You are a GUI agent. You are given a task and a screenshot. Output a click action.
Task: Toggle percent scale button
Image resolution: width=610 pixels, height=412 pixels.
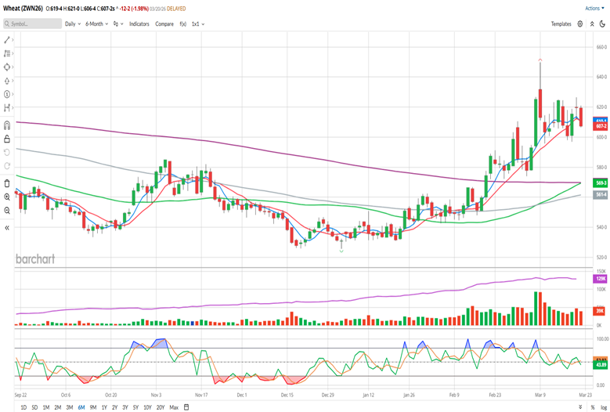[593, 407]
